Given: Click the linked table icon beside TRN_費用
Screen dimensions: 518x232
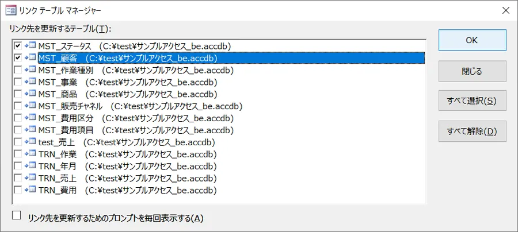Looking at the screenshot, I should 30,190.
